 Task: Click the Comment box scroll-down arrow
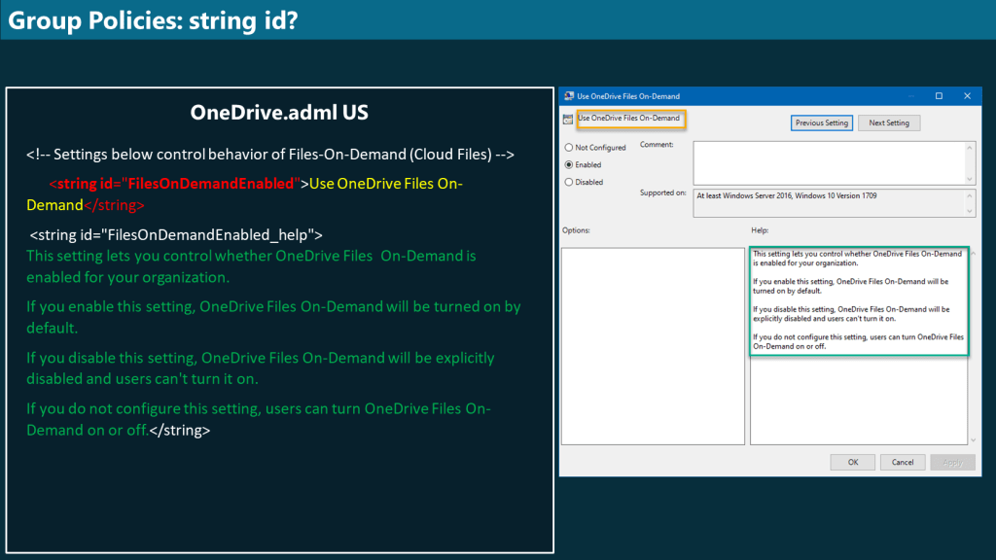pos(968,180)
